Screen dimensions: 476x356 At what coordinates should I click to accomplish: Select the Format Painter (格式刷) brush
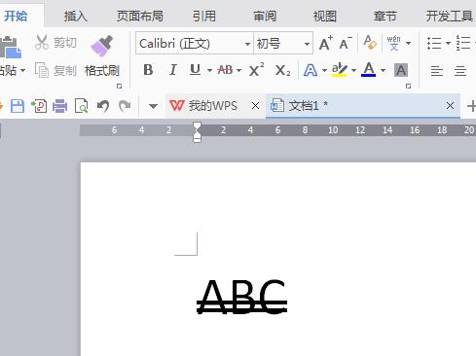102,56
